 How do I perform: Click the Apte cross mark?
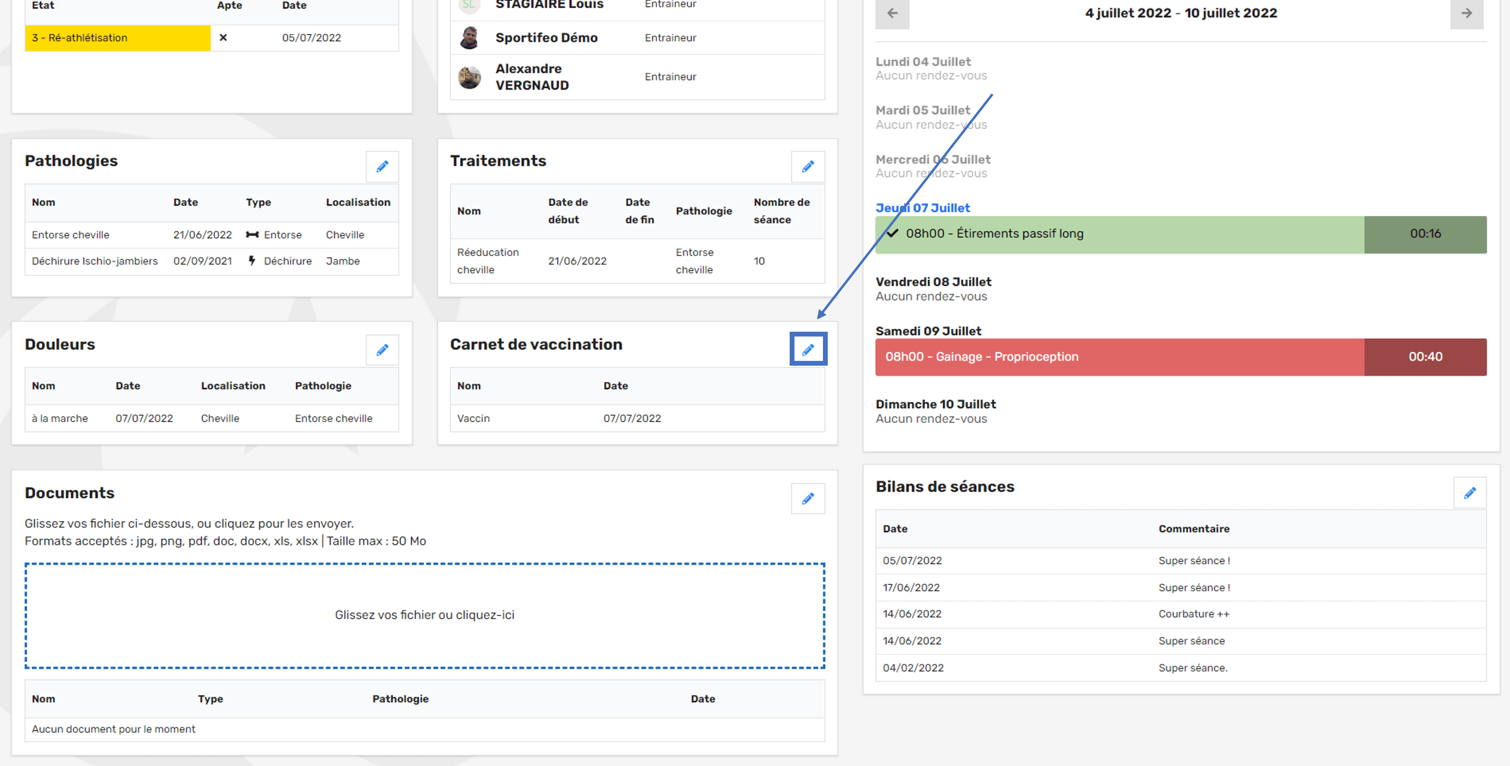[x=223, y=37]
